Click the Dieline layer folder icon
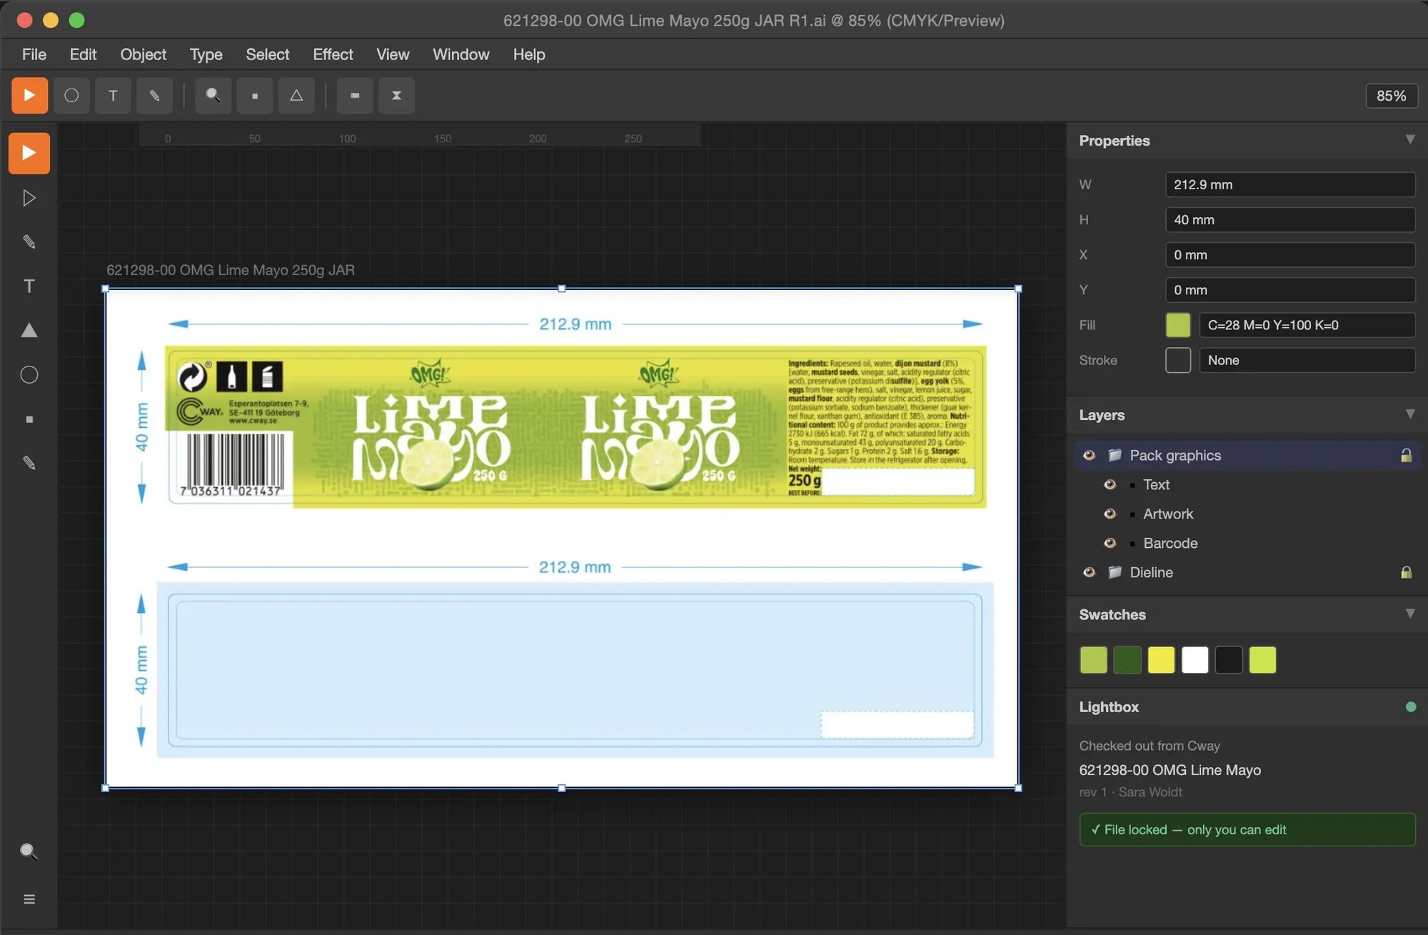The height and width of the screenshot is (935, 1428). tap(1115, 573)
